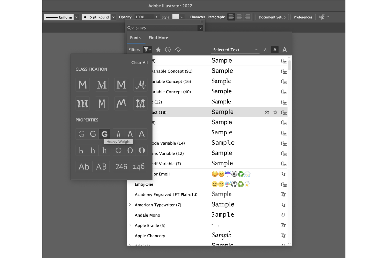Viewport: 388px width, 258px height.
Task: Set large sample text size
Action: [x=285, y=50]
